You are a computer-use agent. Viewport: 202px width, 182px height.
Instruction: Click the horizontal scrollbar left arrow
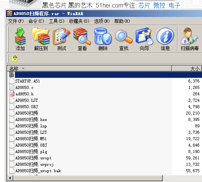pos(10,178)
